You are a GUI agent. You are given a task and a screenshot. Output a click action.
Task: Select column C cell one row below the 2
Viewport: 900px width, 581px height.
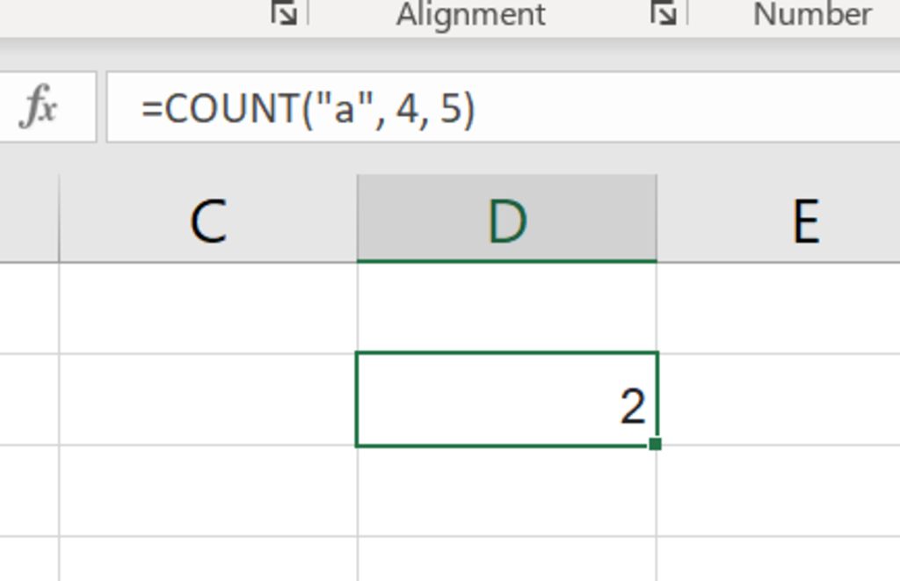[207, 490]
